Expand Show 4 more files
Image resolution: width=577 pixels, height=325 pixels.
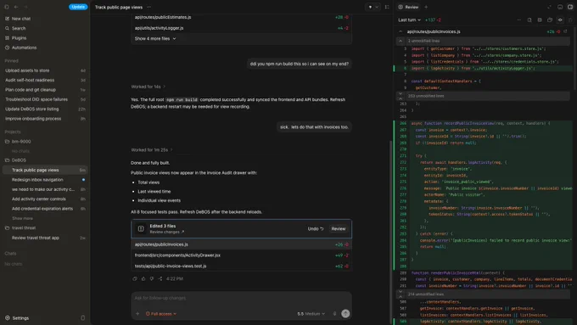click(155, 39)
